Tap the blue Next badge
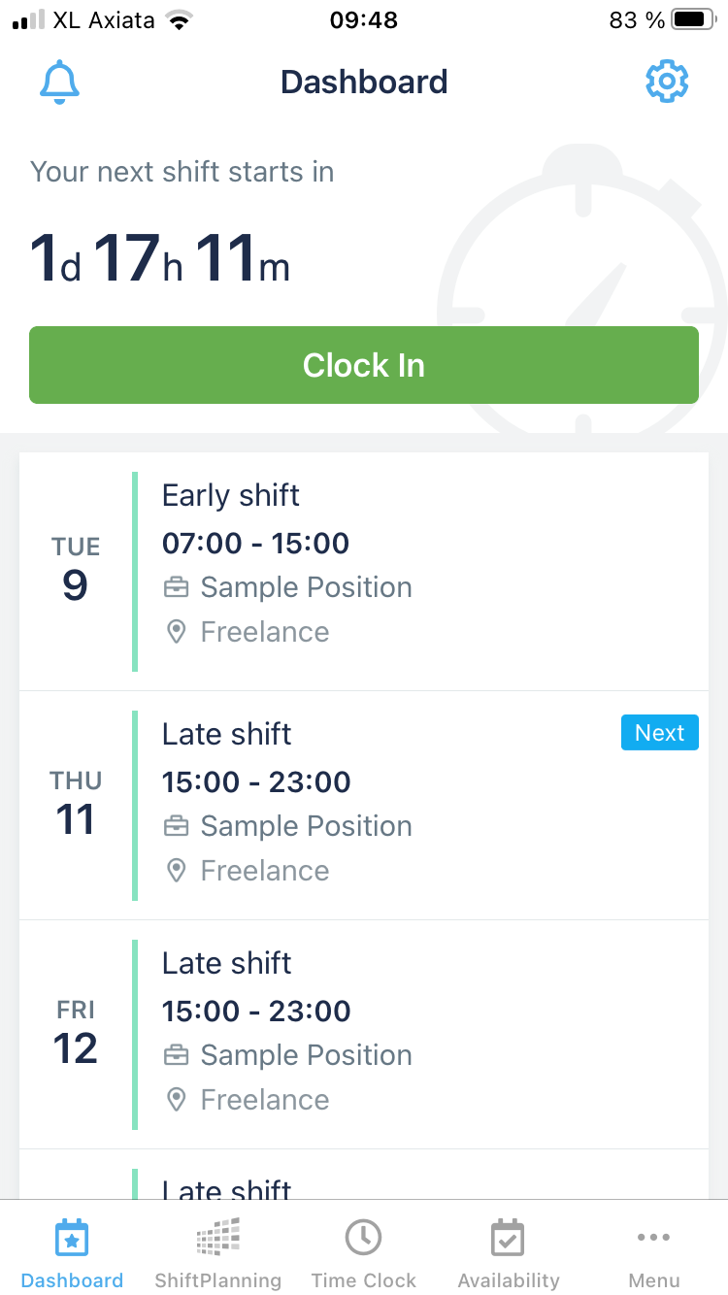This screenshot has width=728, height=1295. [659, 733]
